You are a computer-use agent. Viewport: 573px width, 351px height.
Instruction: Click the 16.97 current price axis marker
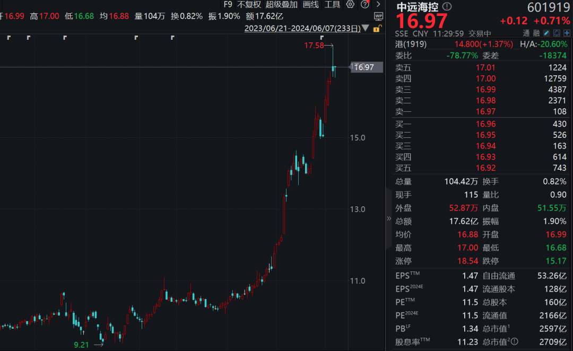(367, 67)
